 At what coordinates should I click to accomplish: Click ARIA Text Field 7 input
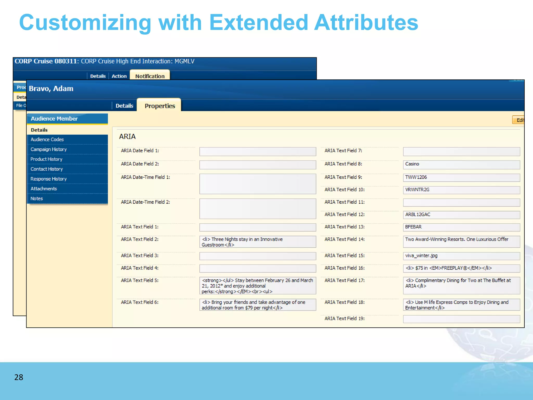(461, 152)
